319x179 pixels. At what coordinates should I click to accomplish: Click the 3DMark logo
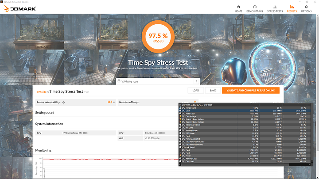(20, 8)
